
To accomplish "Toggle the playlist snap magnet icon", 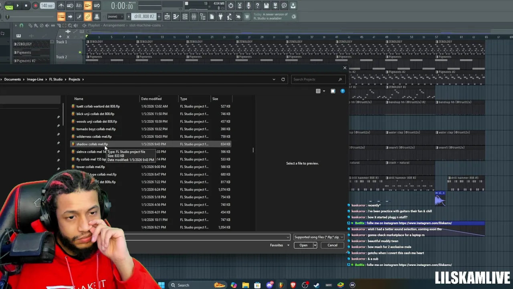I will point(21,25).
